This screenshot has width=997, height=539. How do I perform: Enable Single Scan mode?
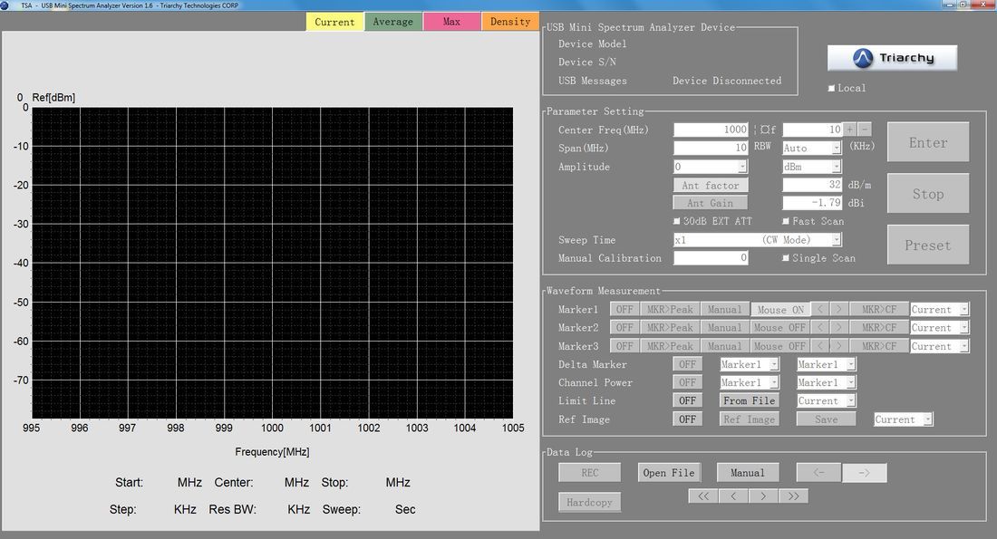tap(787, 257)
